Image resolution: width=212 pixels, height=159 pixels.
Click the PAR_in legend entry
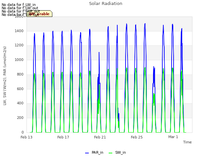tap(94, 152)
